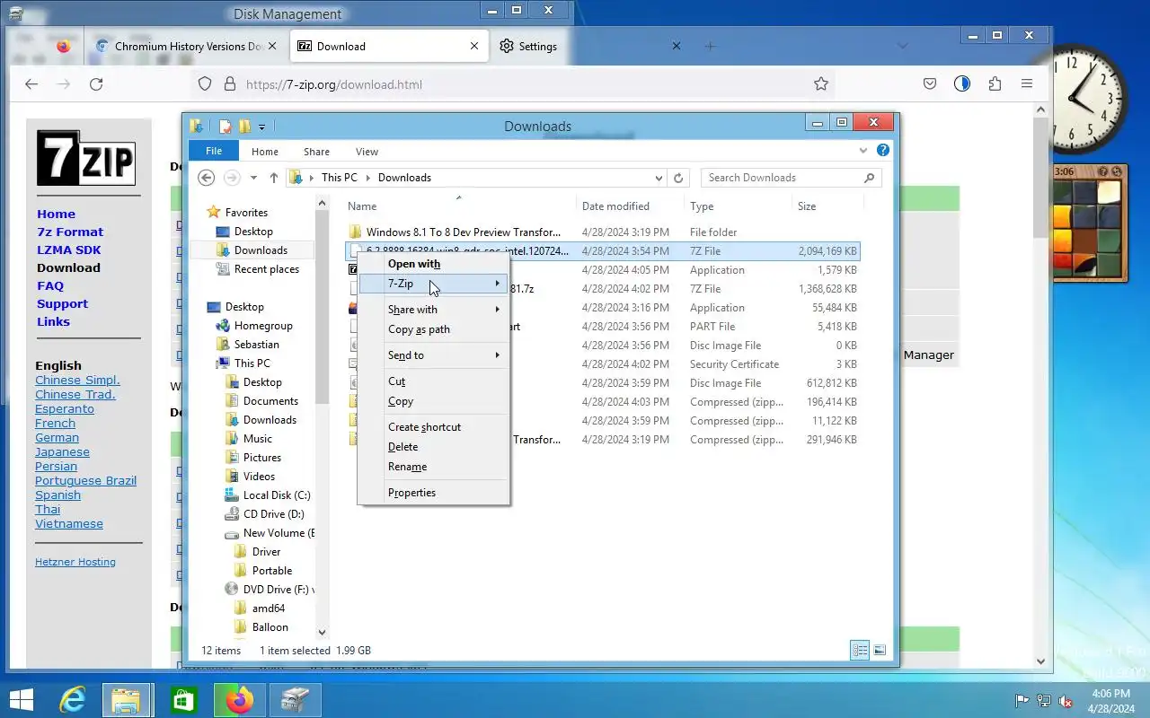Switch to View ribbon tab
The width and height of the screenshot is (1150, 718).
point(367,152)
